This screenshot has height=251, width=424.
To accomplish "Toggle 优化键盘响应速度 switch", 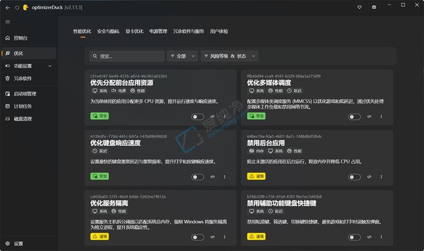I will (198, 177).
